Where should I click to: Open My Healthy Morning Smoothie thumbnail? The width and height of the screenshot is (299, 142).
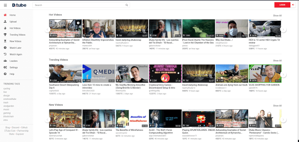coord(132,73)
